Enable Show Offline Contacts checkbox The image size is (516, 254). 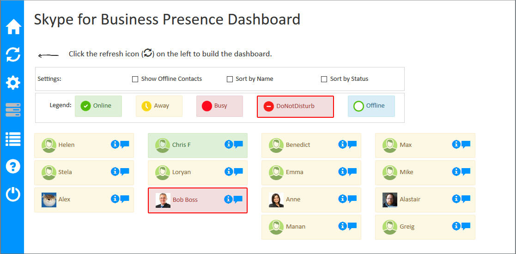click(x=135, y=79)
